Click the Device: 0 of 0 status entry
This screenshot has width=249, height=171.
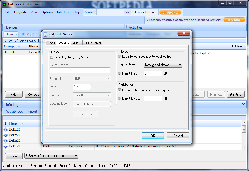(83, 166)
